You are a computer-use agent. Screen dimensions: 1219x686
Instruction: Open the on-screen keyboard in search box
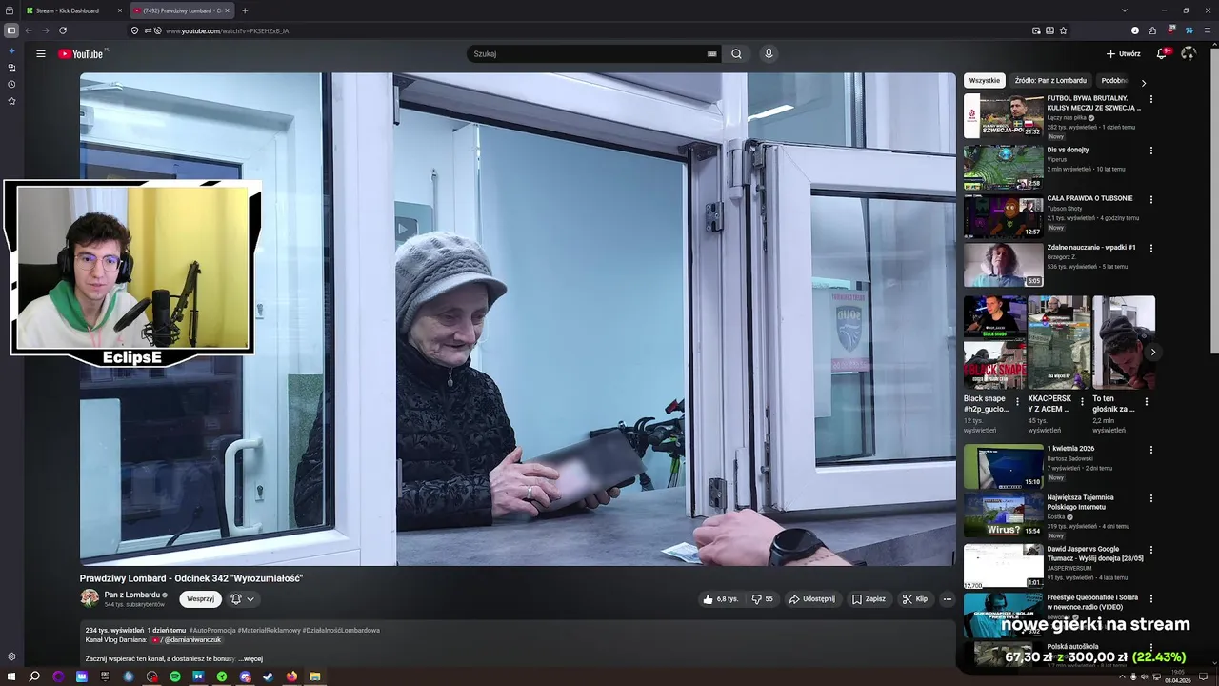click(711, 54)
